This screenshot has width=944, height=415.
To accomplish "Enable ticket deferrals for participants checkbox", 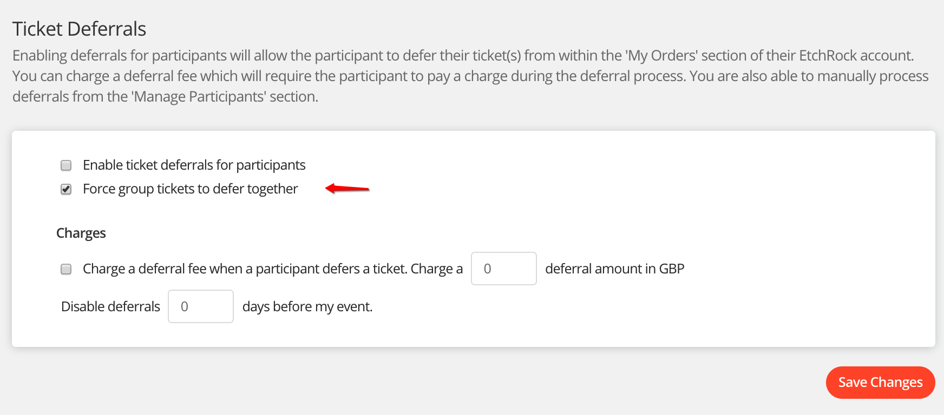I will (x=66, y=165).
